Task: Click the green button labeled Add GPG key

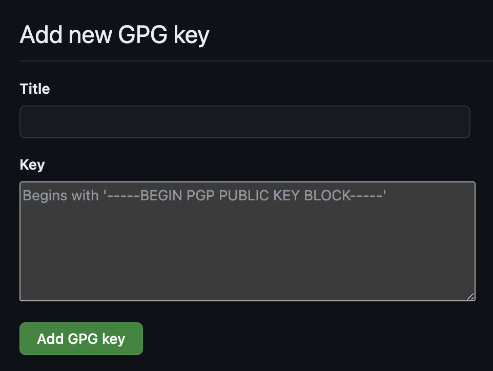Action: coord(81,339)
